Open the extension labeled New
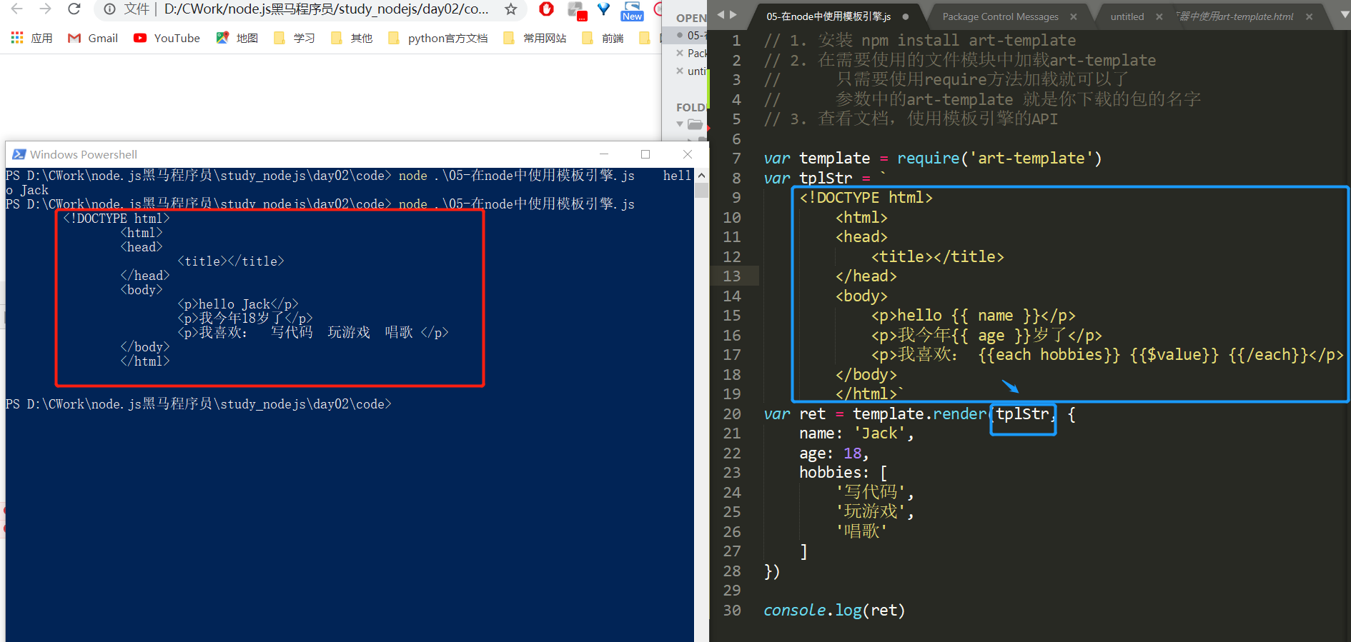Viewport: 1351px width, 642px height. coord(633,11)
